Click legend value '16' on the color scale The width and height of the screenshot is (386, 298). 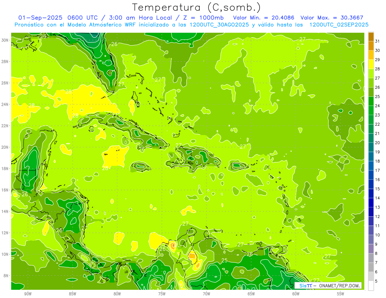378,179
